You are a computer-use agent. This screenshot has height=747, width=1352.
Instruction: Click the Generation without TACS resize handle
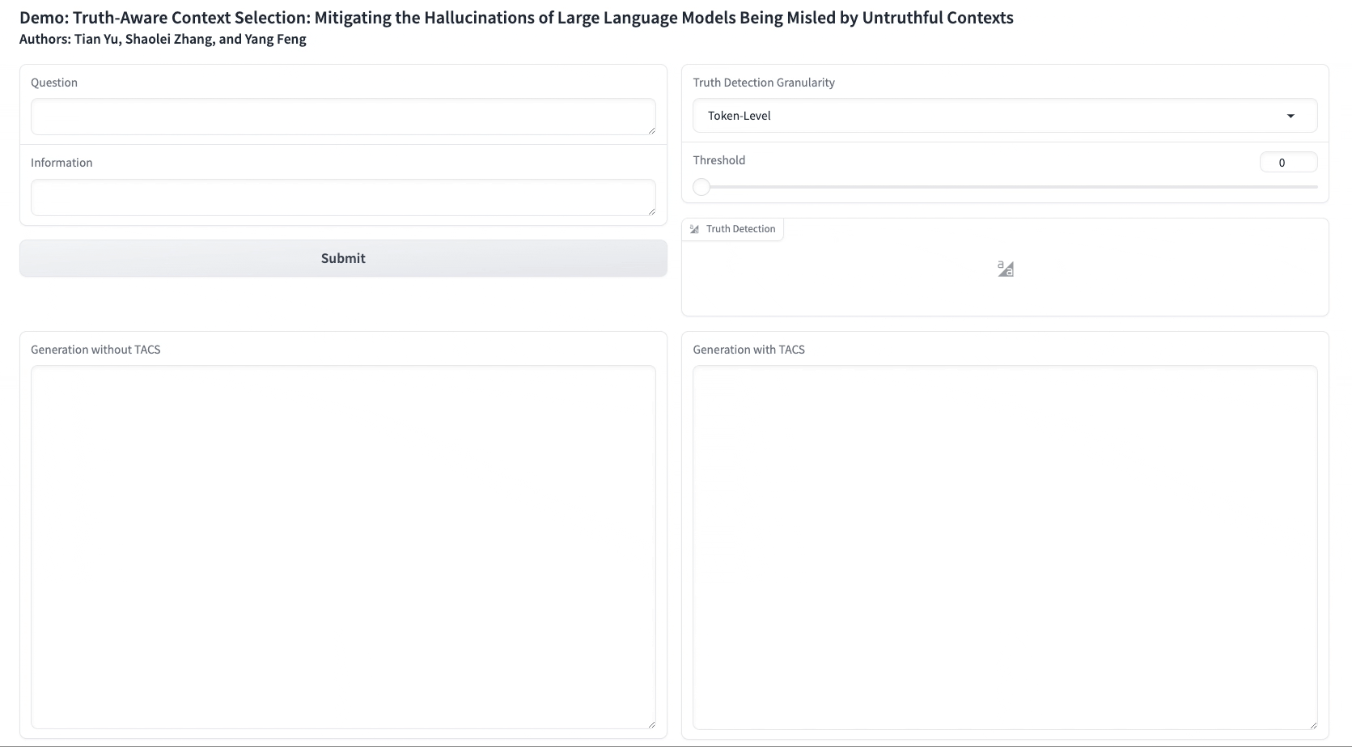651,724
